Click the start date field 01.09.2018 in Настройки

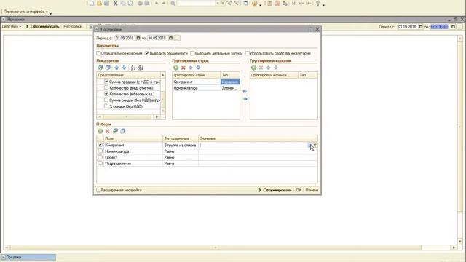point(125,38)
